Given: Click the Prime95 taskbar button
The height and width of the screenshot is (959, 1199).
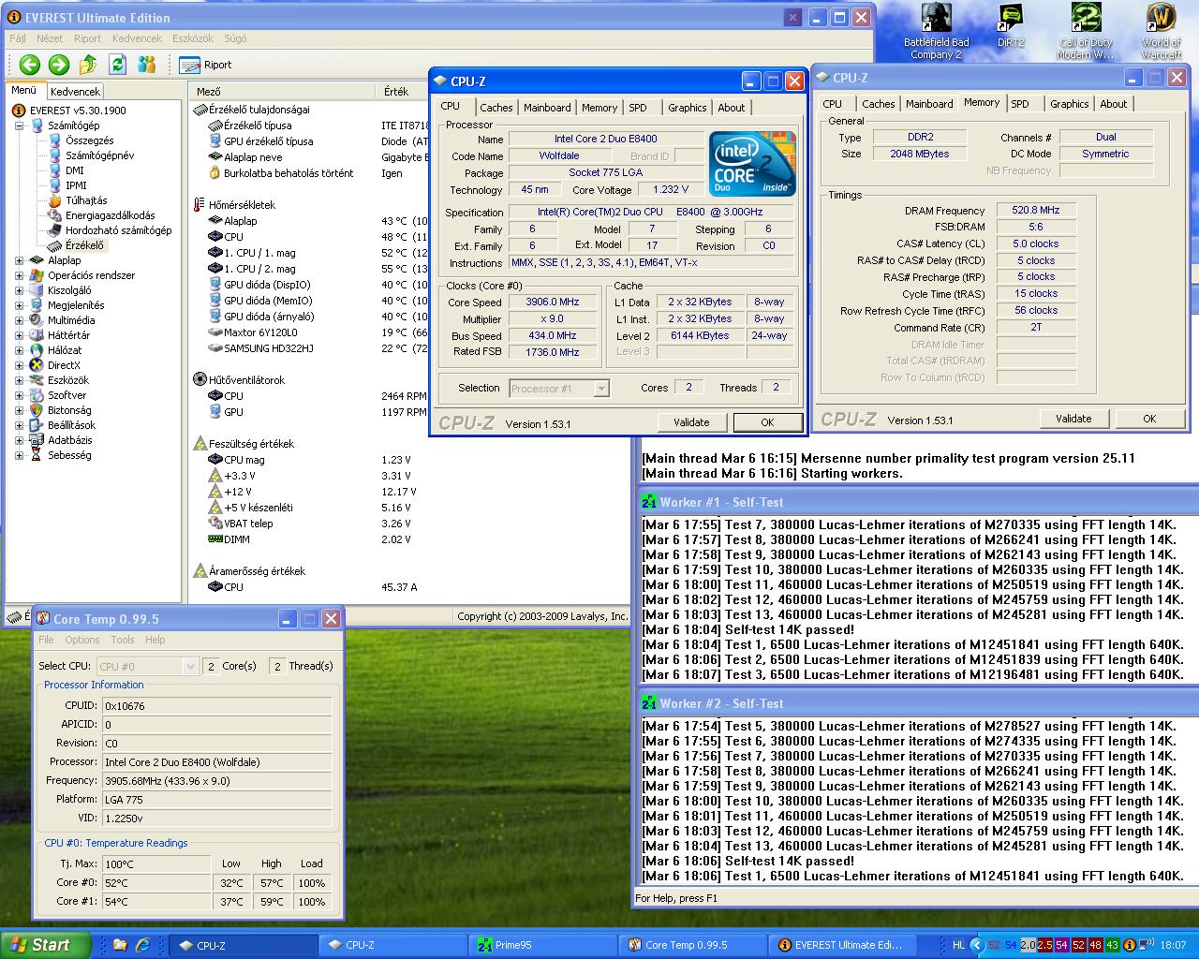Looking at the screenshot, I should tap(543, 945).
